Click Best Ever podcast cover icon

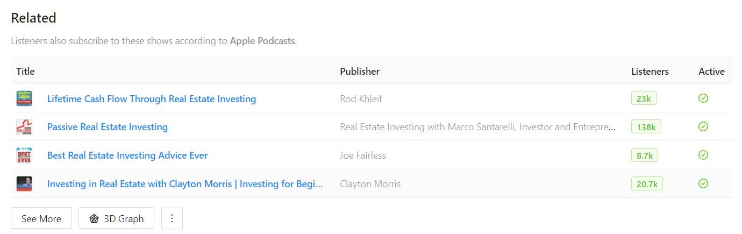(24, 155)
